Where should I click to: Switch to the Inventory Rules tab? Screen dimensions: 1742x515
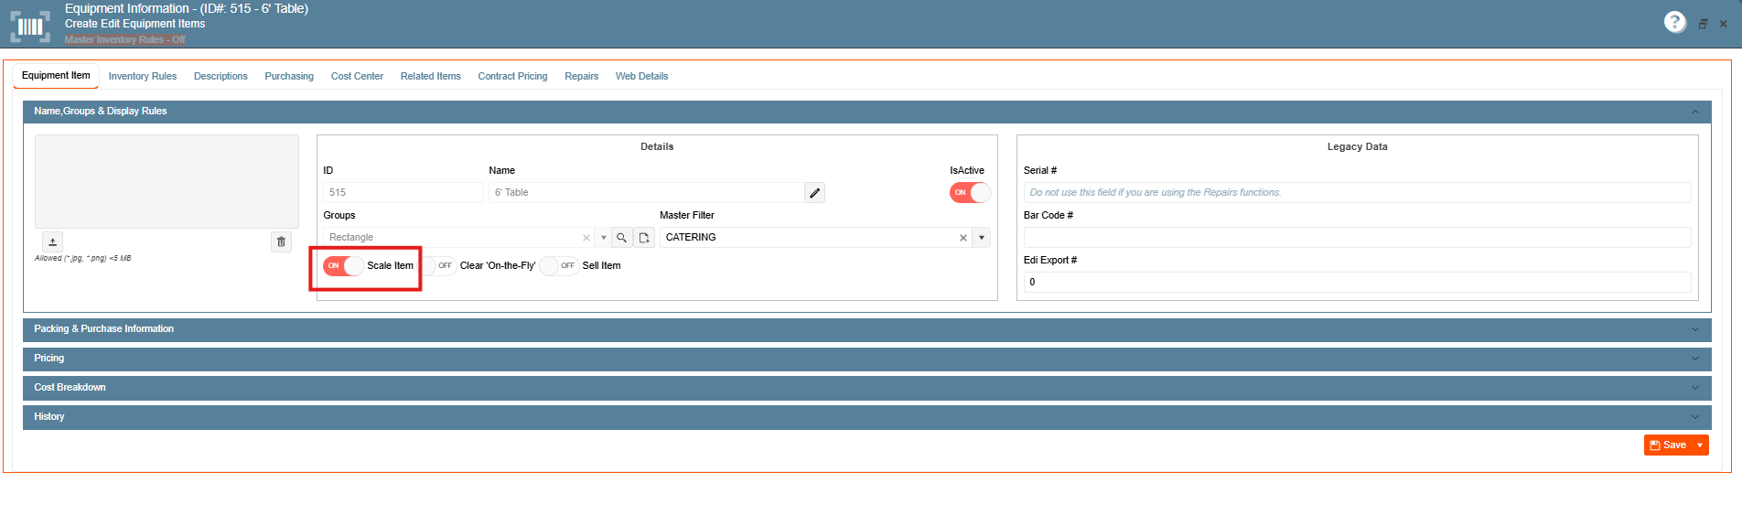[x=143, y=76]
